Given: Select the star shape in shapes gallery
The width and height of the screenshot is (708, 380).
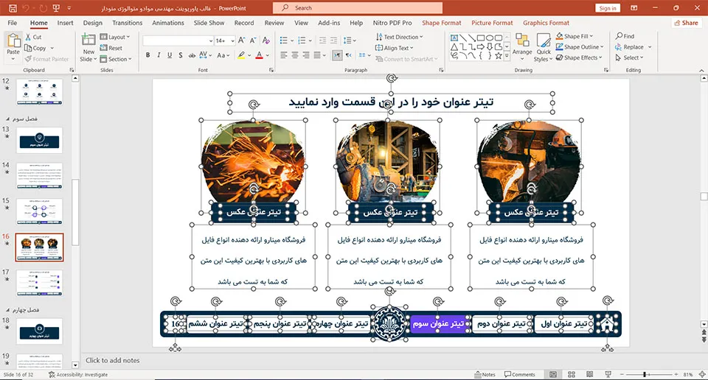Looking at the screenshot, I should click(499, 55).
